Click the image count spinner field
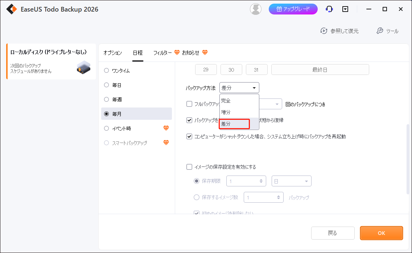This screenshot has height=253, width=412. [264, 197]
